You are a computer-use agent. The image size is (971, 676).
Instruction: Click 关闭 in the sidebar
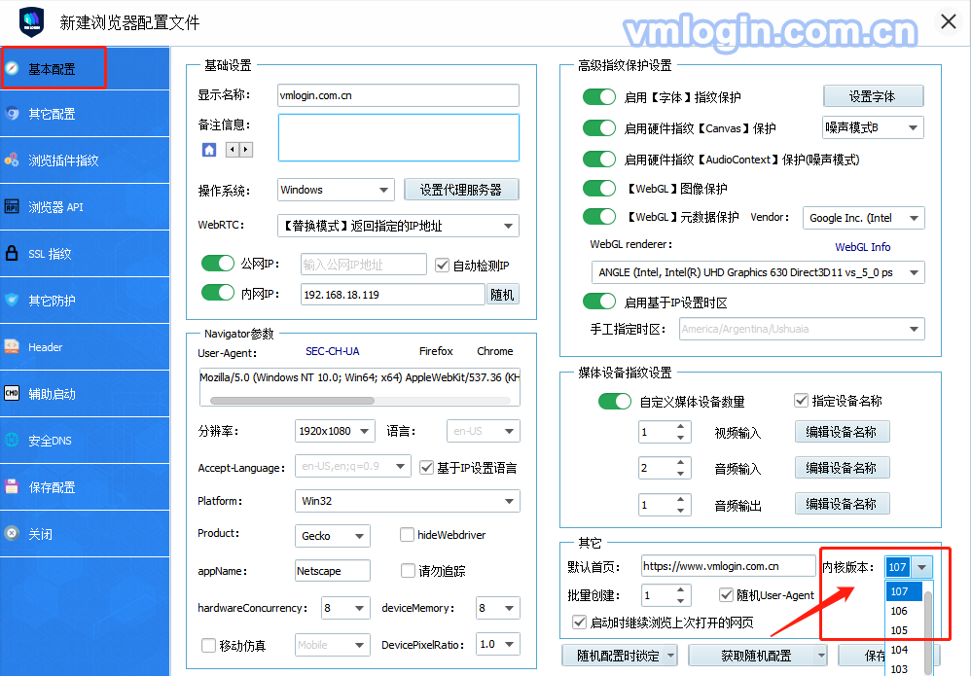click(85, 534)
